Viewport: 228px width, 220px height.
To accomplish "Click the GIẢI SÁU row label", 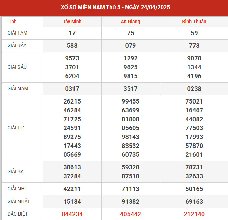I will (17, 67).
